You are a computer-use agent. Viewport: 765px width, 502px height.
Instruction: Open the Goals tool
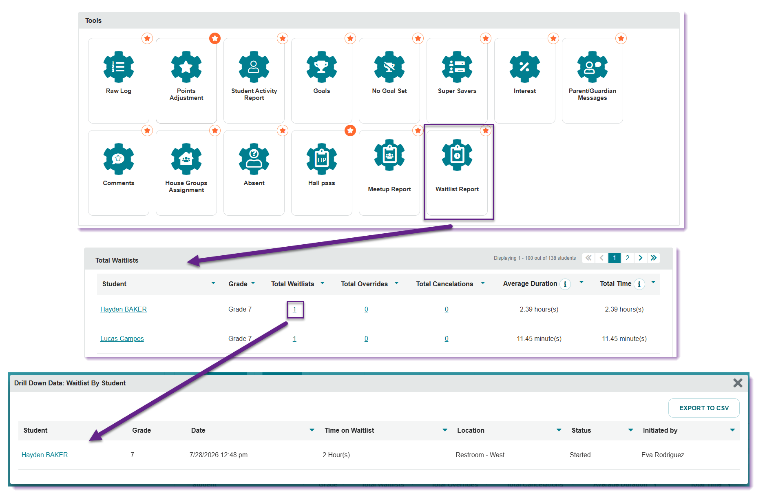tap(322, 80)
